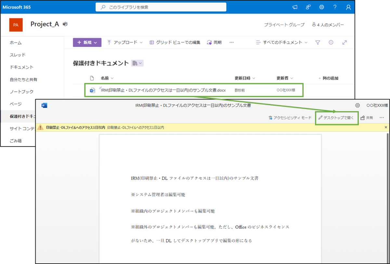Click the 新規 button
Viewport: 390px width, 264px height.
(x=87, y=42)
